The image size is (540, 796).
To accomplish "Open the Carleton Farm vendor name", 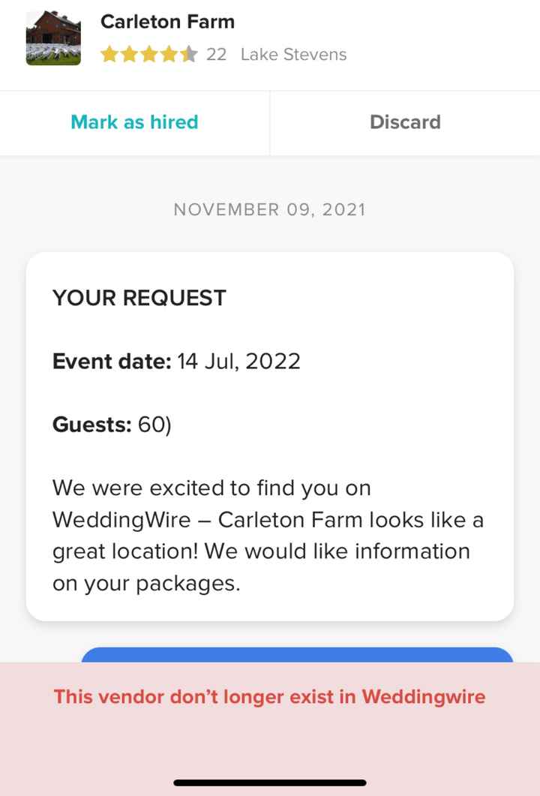I will click(x=167, y=23).
